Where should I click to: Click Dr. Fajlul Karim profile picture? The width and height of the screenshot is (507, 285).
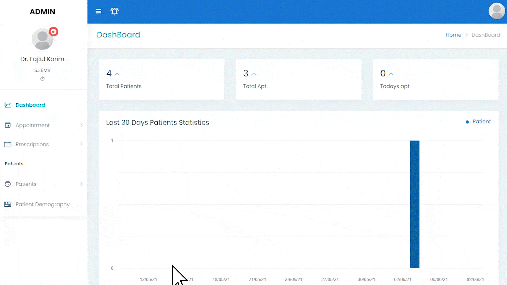coord(43,39)
